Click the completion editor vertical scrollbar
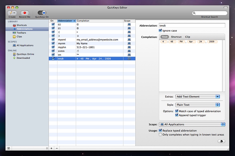Image resolution: width=235 pixels, height=156 pixels. pos(224,66)
